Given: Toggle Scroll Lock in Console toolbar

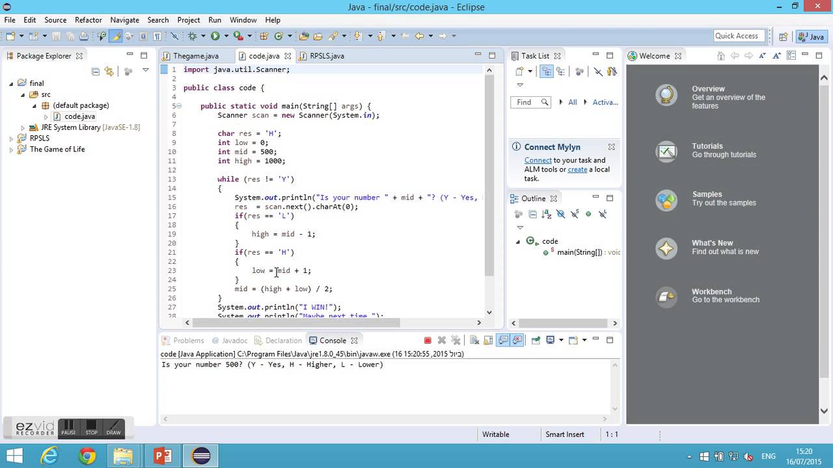Looking at the screenshot, I should click(488, 340).
